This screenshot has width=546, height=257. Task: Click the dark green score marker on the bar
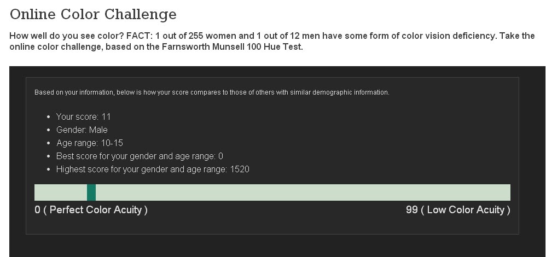[91, 192]
